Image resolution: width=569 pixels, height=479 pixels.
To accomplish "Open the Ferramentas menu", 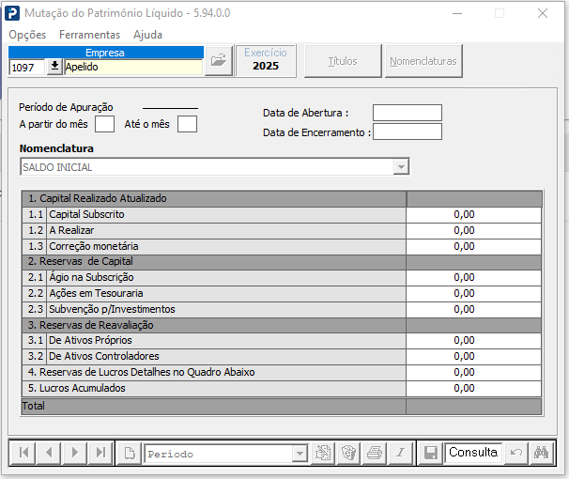I will 89,35.
